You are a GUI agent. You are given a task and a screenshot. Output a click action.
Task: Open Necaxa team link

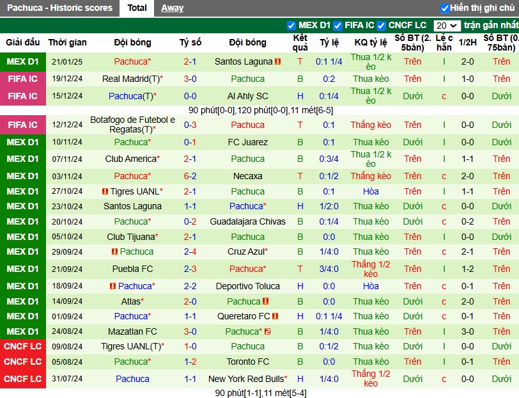click(247, 176)
